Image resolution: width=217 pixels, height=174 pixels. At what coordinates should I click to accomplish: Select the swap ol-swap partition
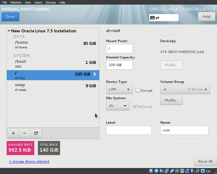point(53,87)
